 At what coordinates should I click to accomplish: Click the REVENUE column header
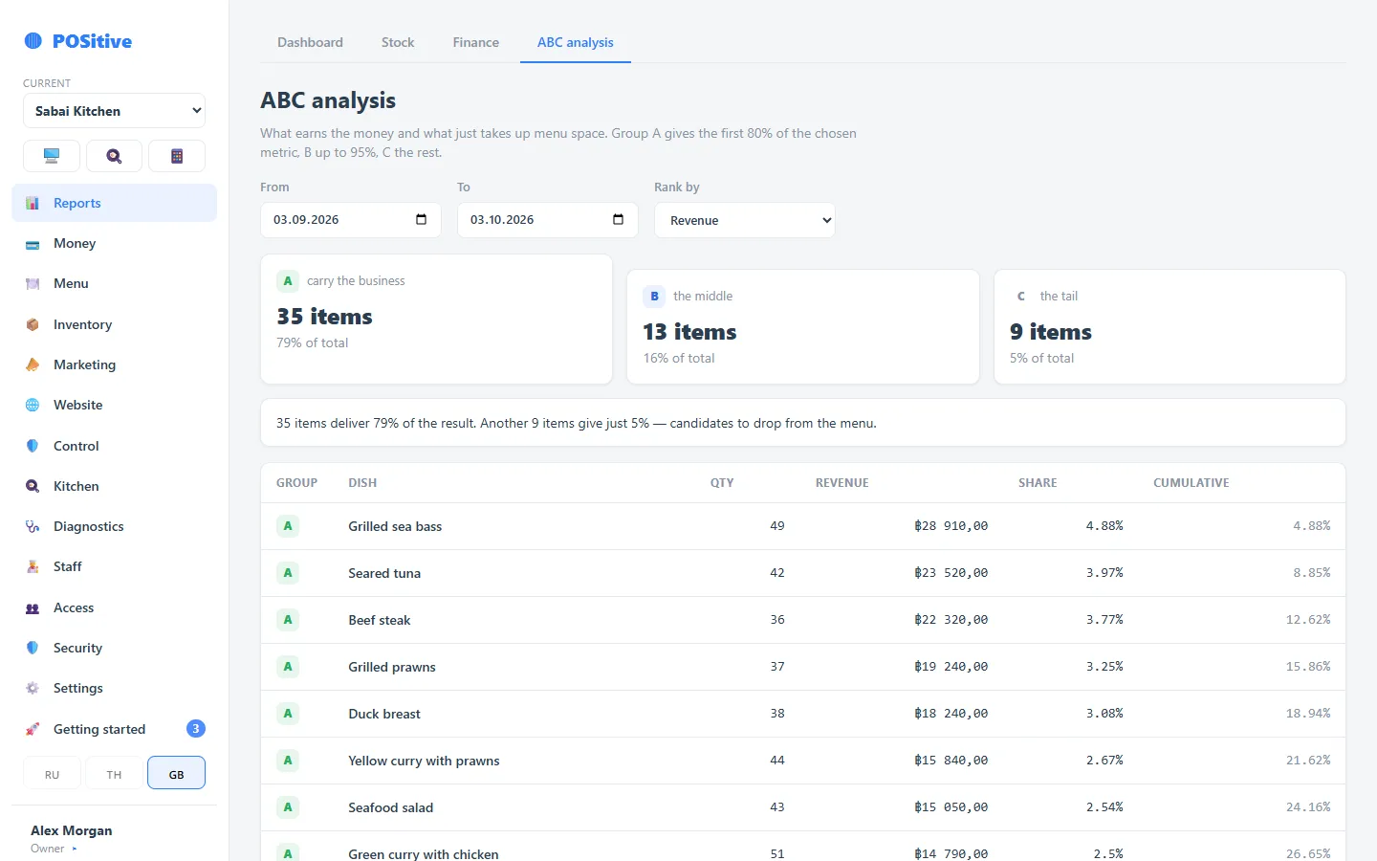click(841, 483)
